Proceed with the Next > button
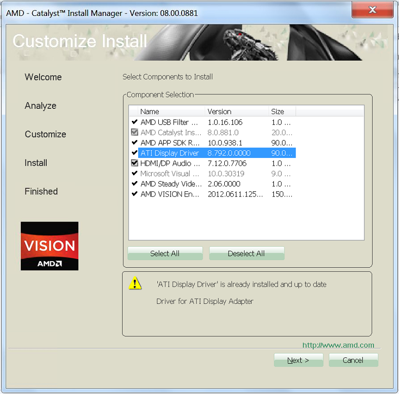Image resolution: width=399 pixels, height=394 pixels. pos(298,360)
